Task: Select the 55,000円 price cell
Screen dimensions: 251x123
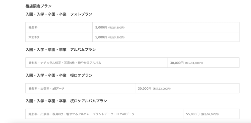Action: point(211,114)
